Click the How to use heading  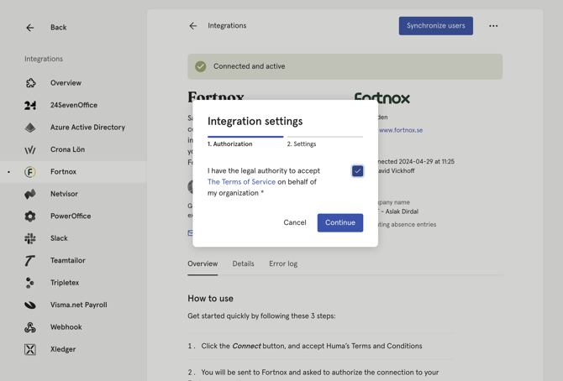[210, 299]
